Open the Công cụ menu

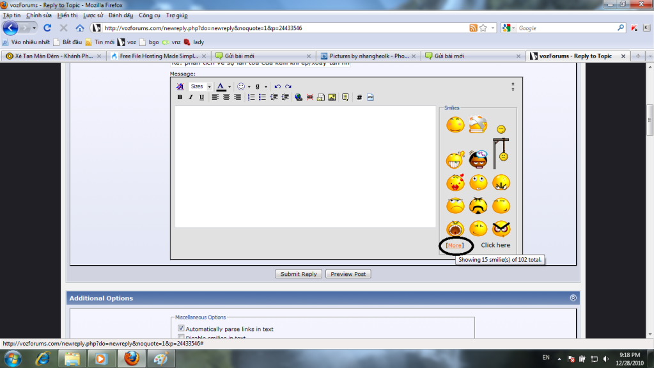150,15
